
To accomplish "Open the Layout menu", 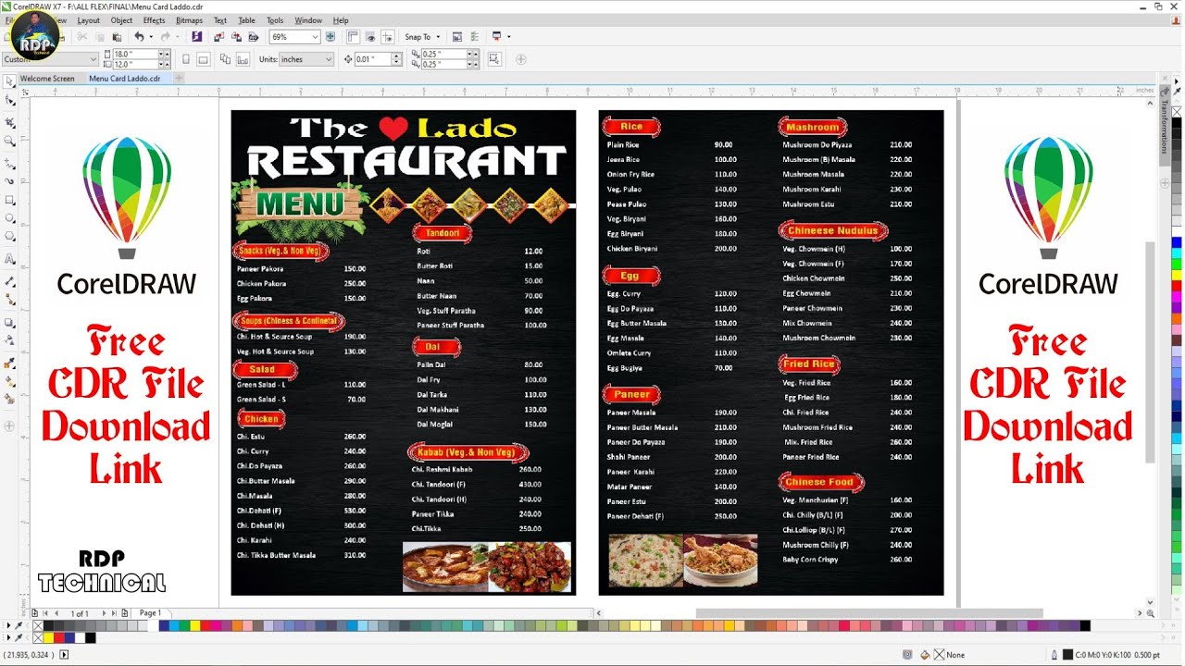I will point(89,20).
